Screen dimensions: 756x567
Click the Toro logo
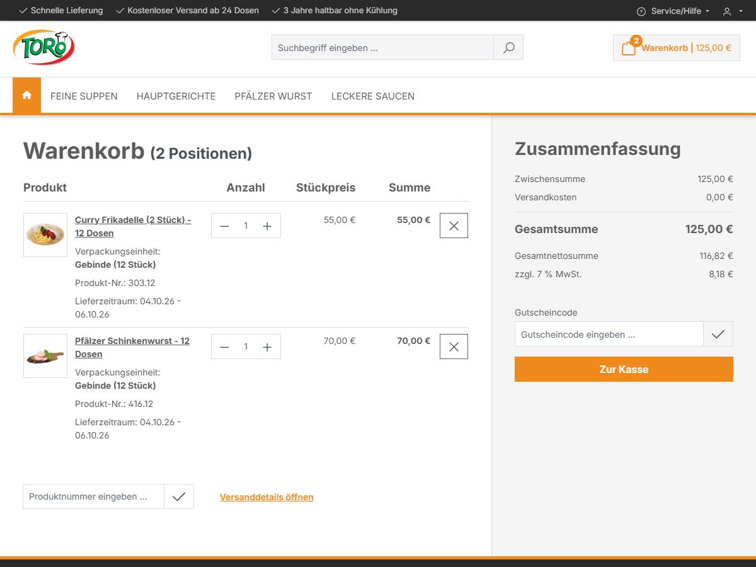pos(44,47)
